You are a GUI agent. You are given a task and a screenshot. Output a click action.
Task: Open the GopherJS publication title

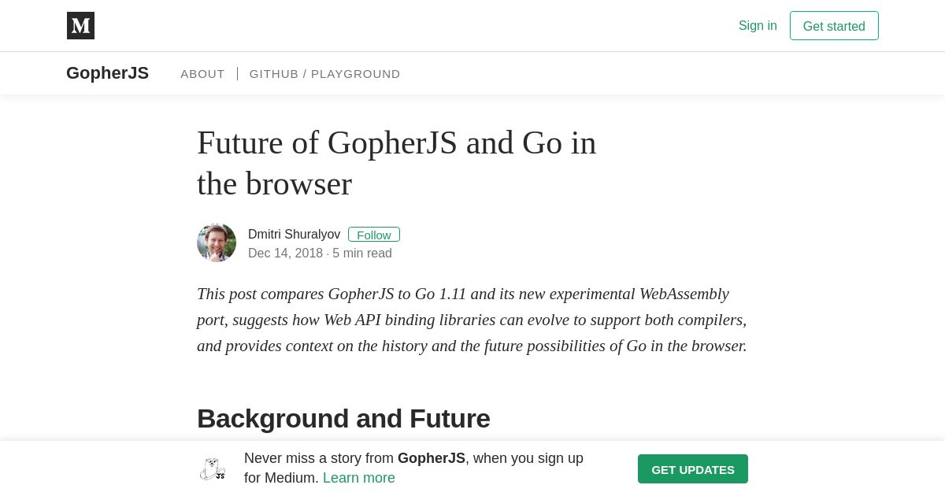(107, 73)
